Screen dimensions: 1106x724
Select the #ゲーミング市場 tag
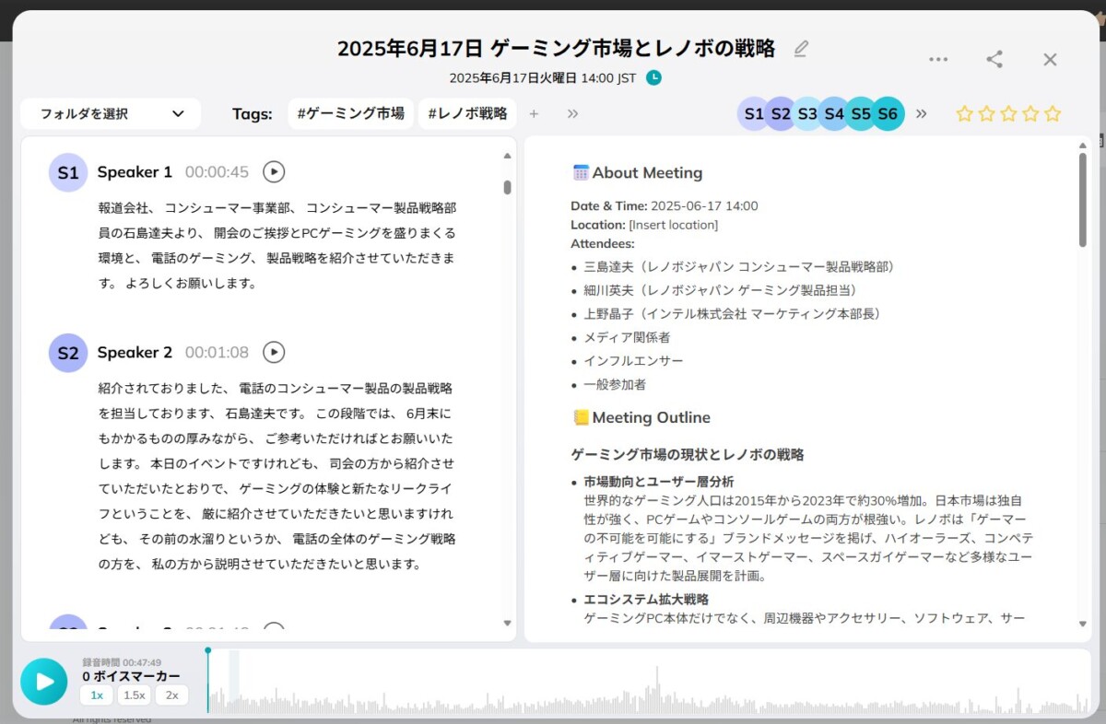coord(350,113)
